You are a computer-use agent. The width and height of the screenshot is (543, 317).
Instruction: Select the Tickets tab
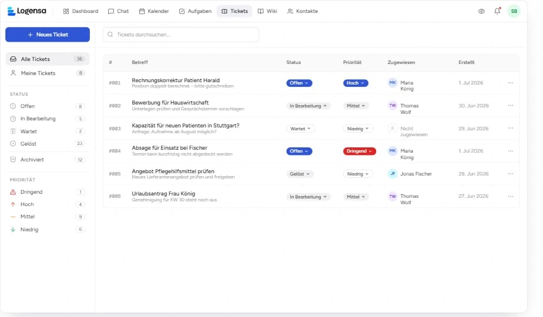[x=235, y=11]
